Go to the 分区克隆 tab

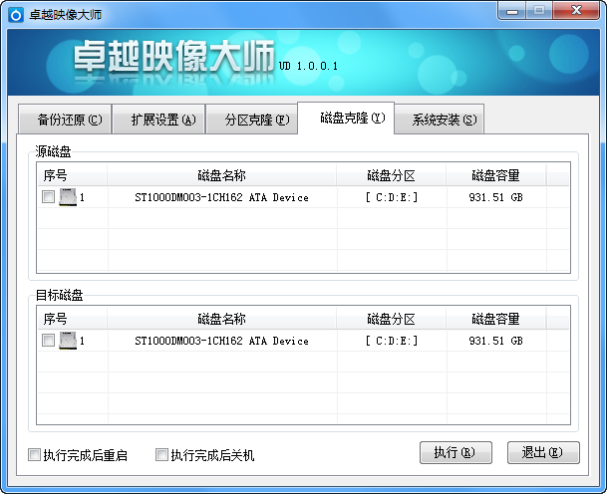pyautogui.click(x=250, y=121)
